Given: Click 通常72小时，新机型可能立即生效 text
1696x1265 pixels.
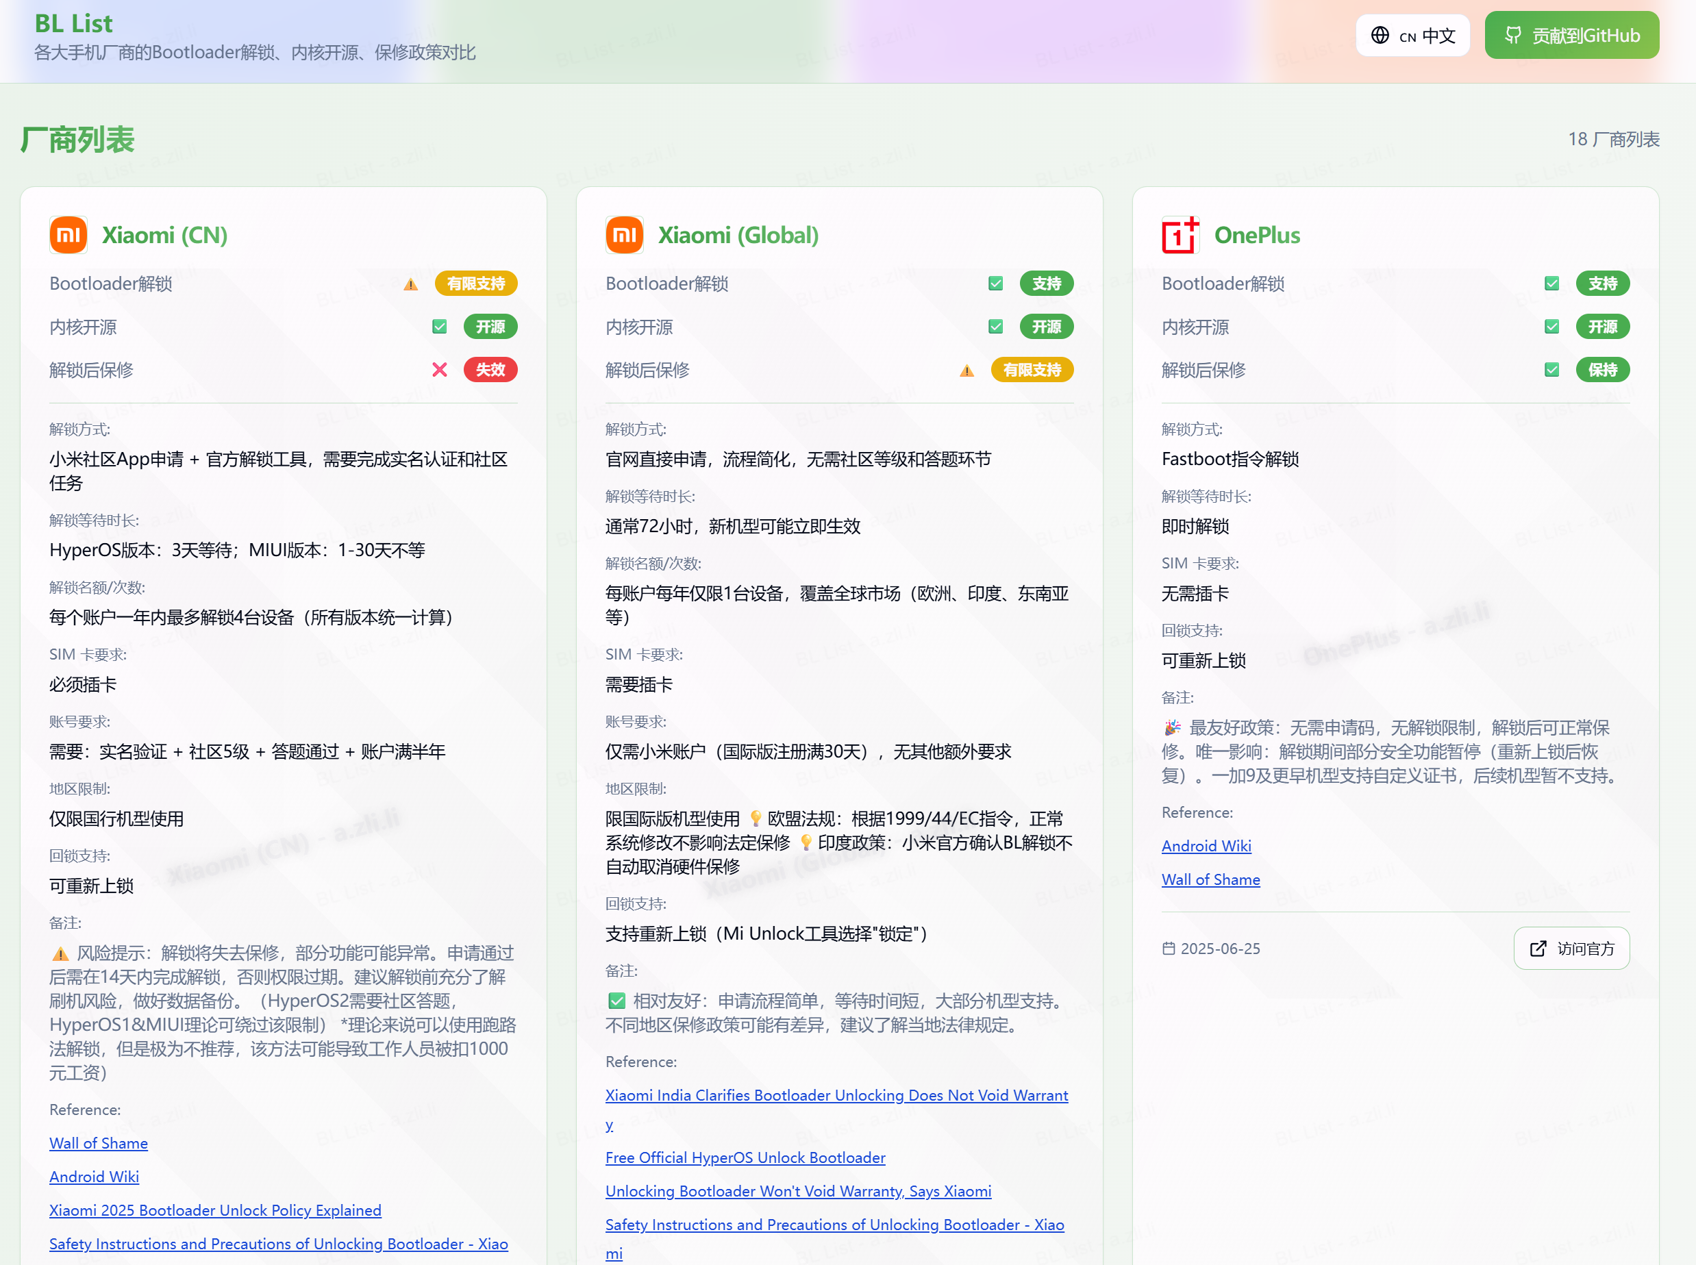Looking at the screenshot, I should pyautogui.click(x=733, y=527).
